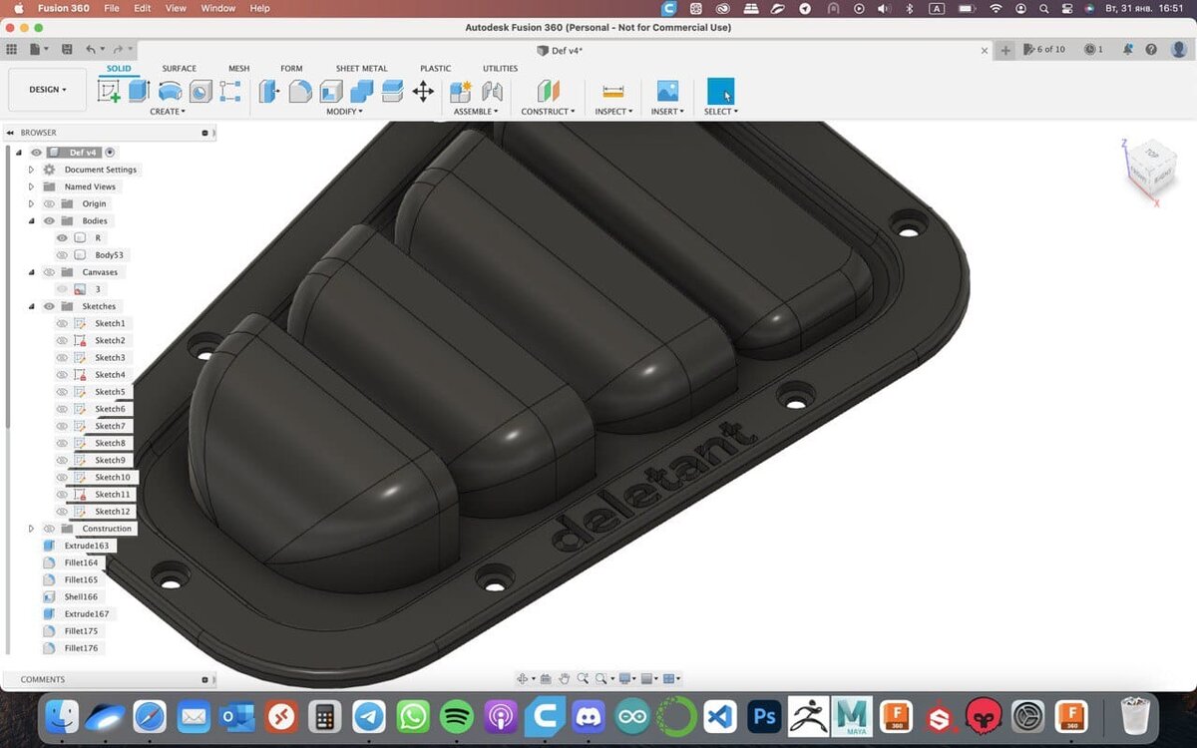Screen dimensions: 1197x748
Task: Click the Save icon
Action: 67,49
